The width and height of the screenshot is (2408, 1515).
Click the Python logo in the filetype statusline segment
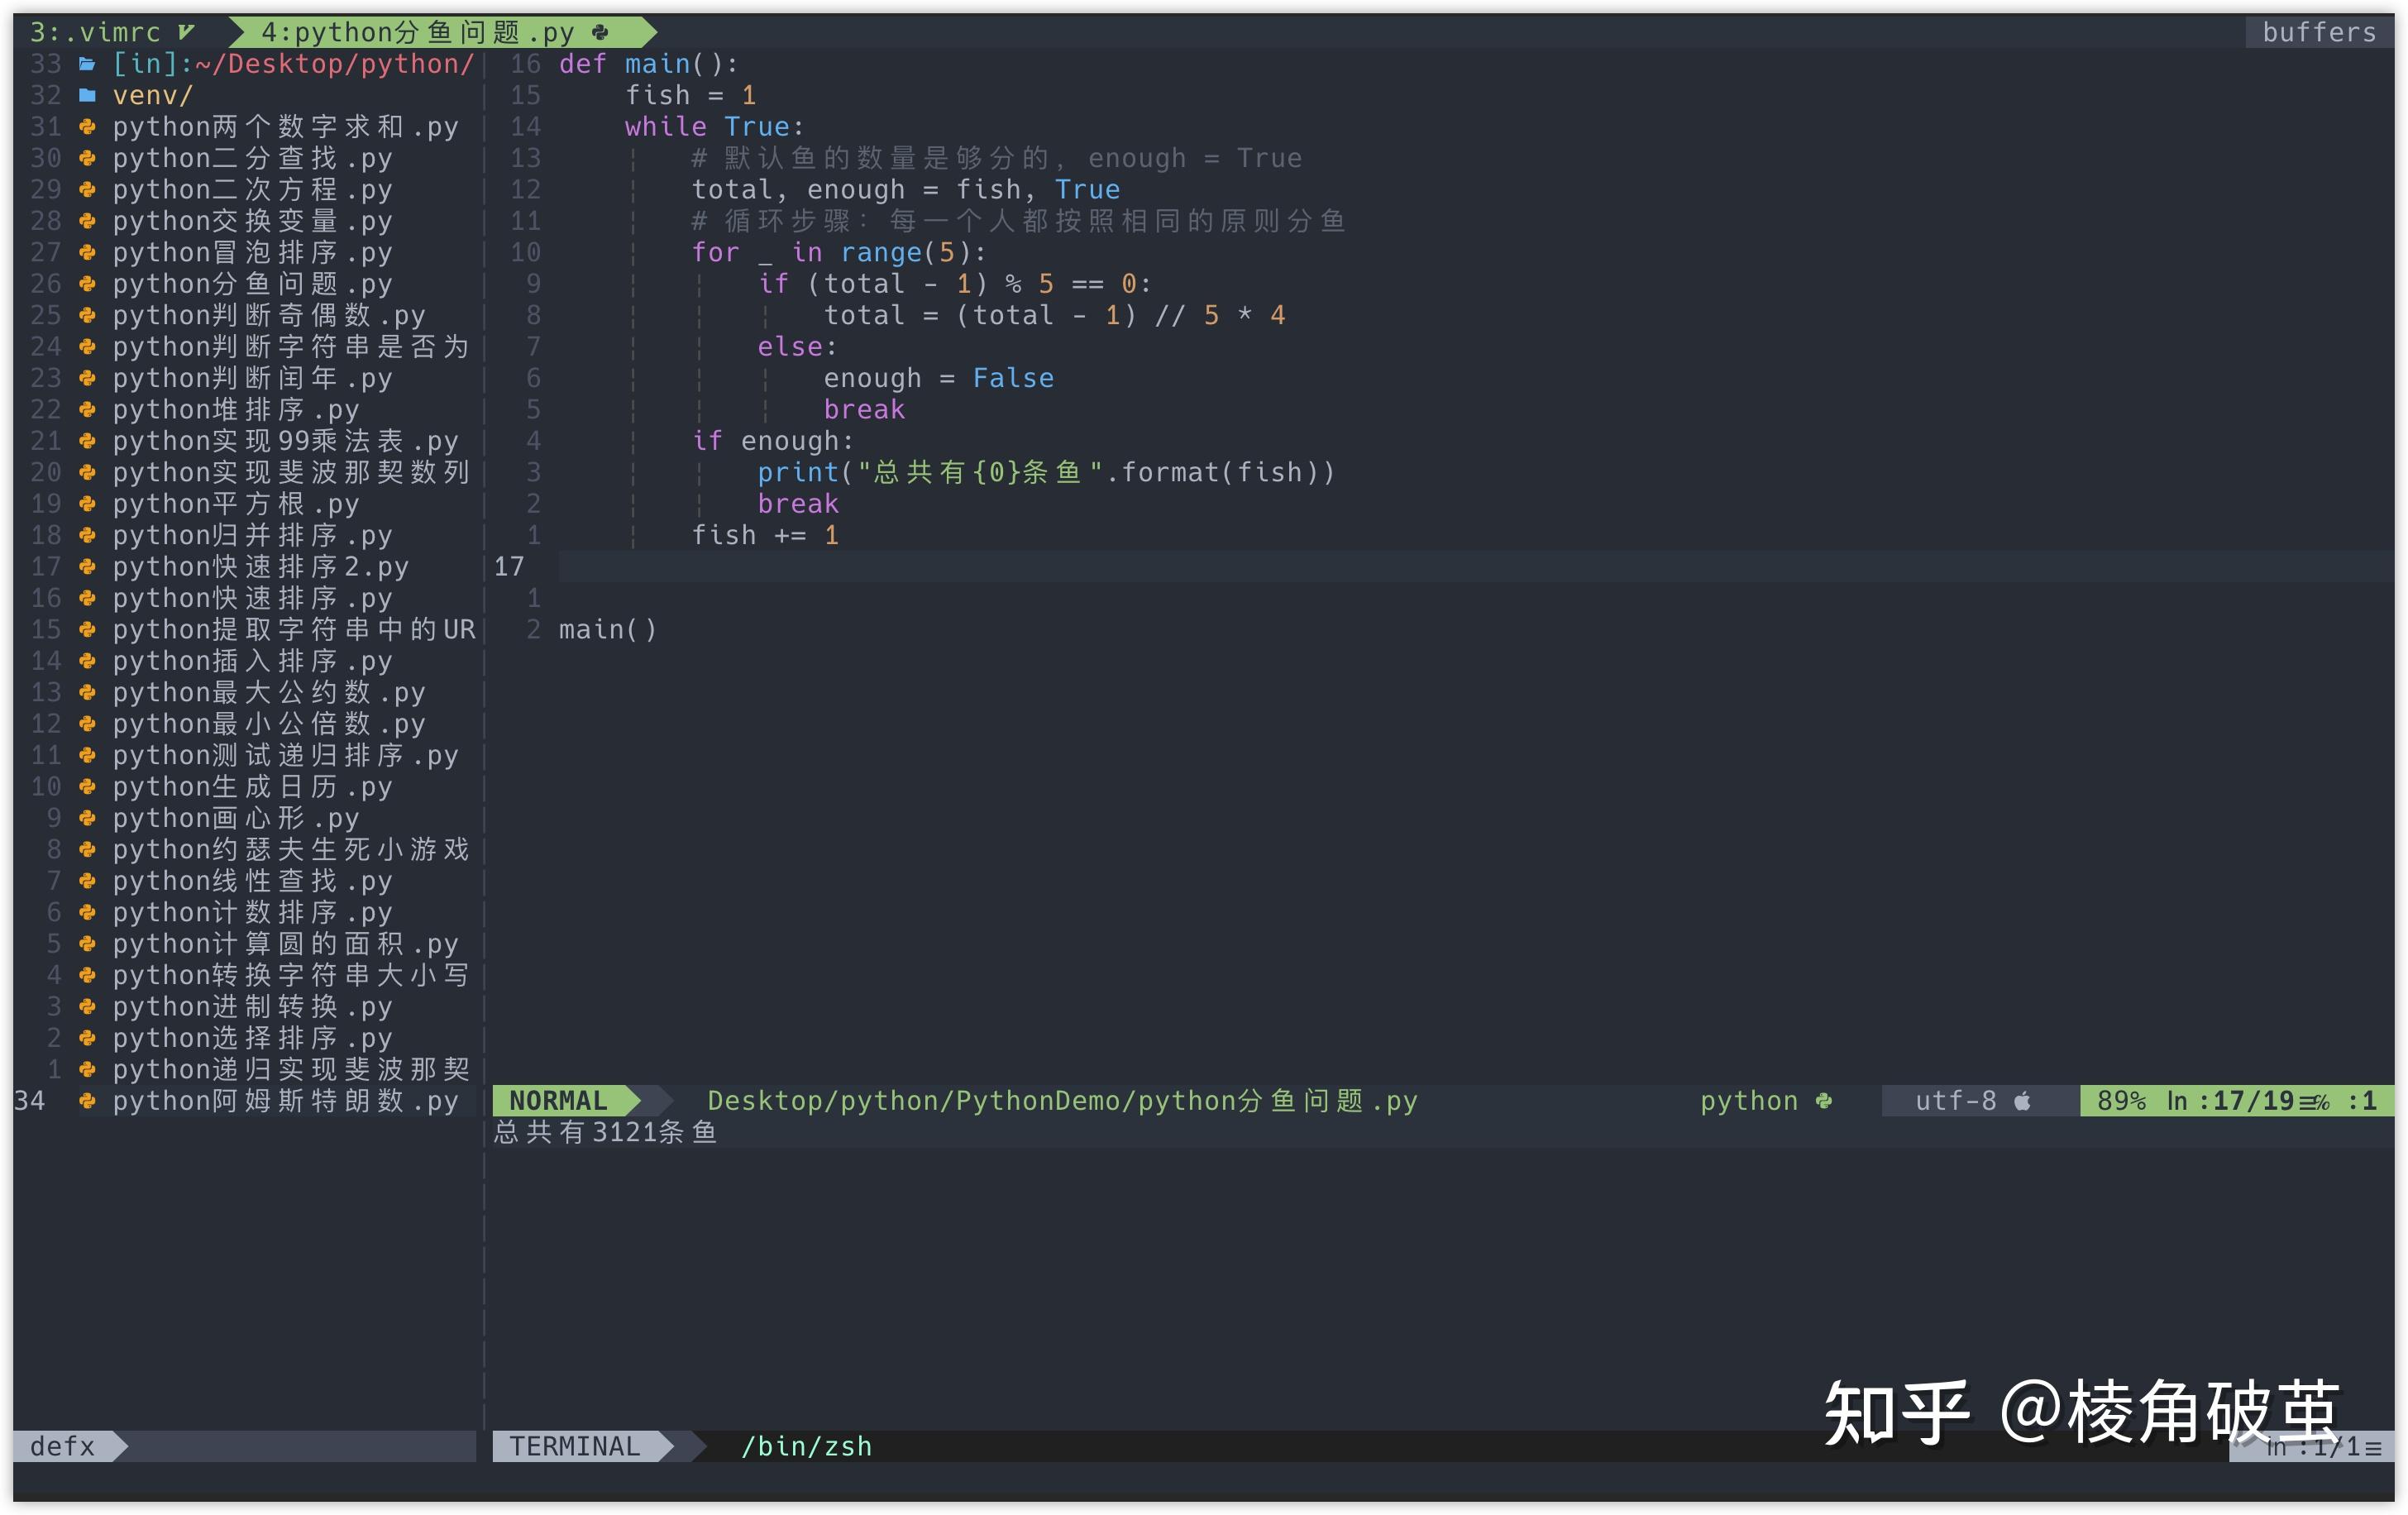[x=1823, y=1100]
